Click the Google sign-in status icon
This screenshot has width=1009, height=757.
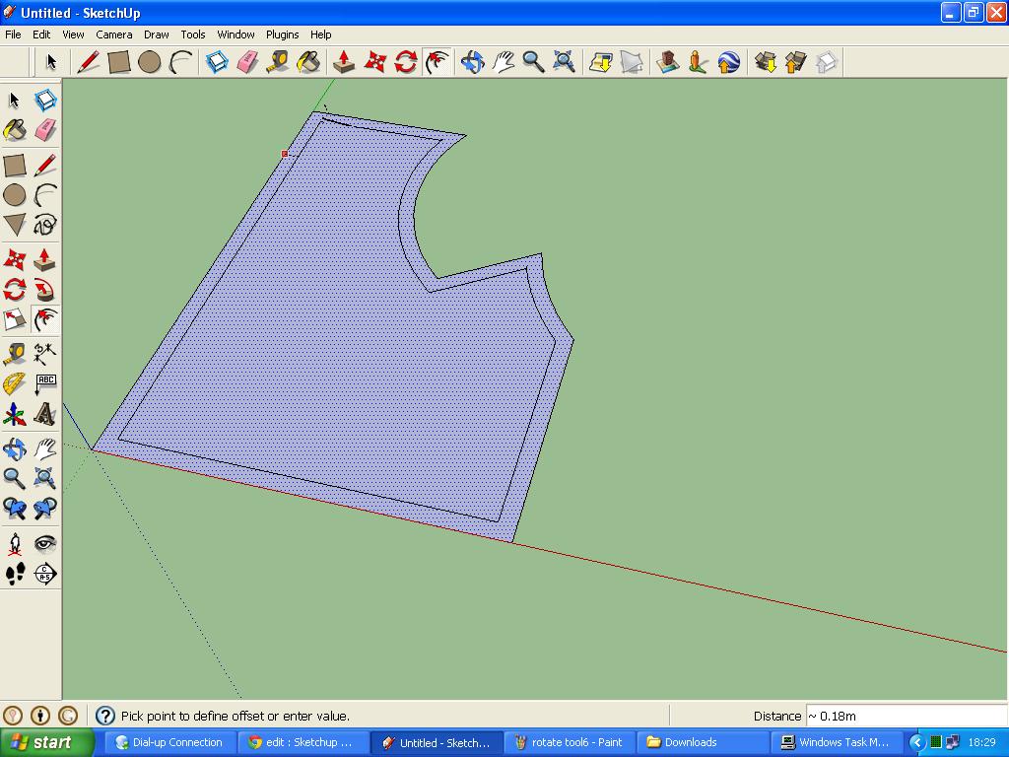click(x=68, y=716)
